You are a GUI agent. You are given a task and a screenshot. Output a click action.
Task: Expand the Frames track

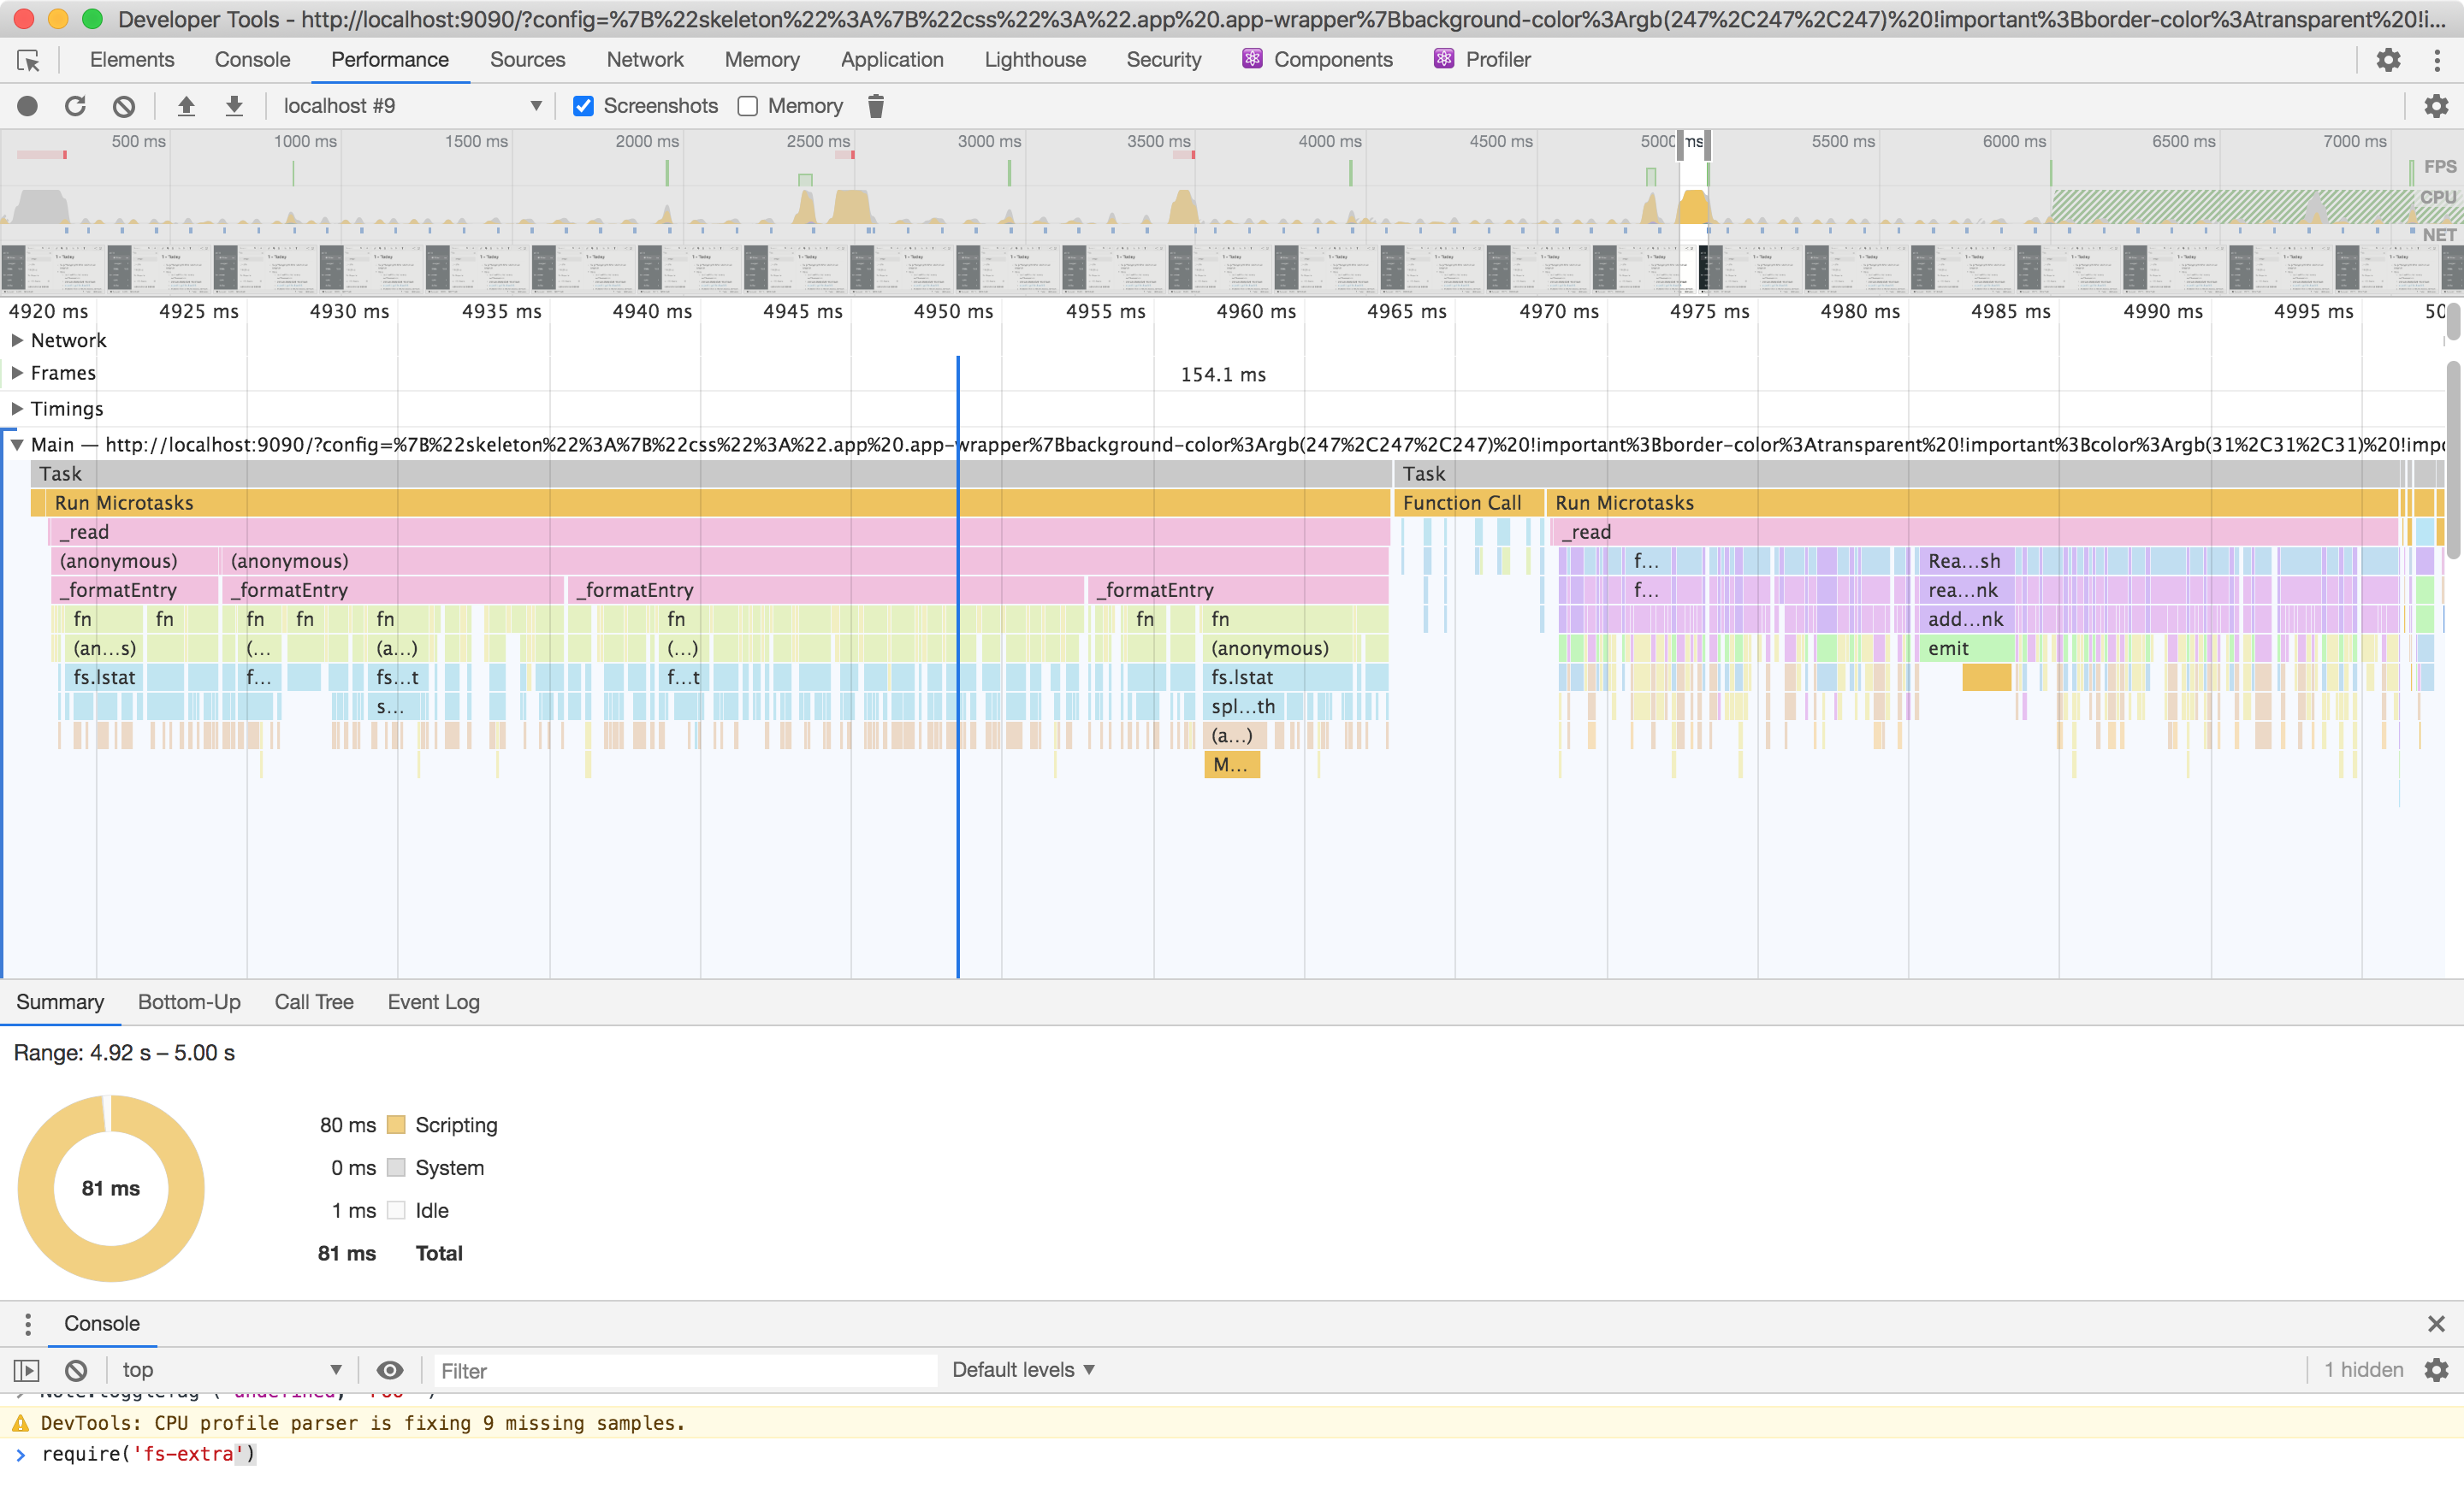click(x=17, y=373)
